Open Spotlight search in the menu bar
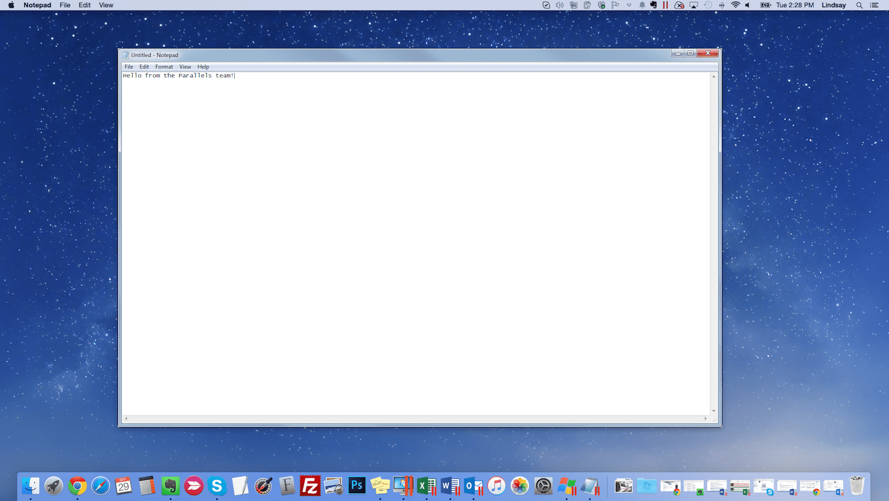 [x=859, y=5]
